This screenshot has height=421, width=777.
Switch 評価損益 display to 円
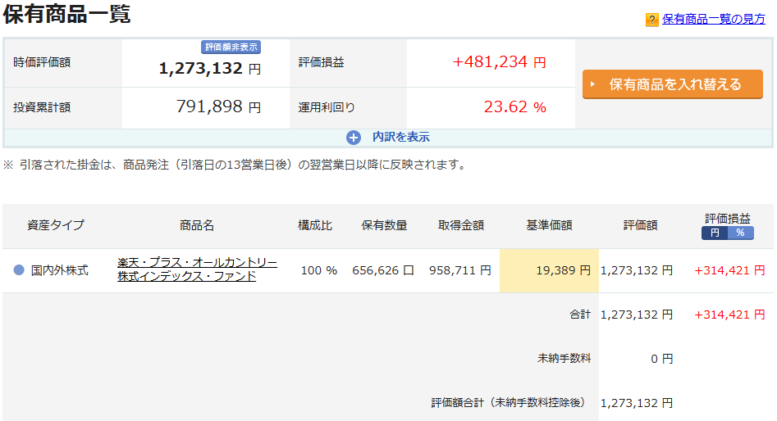(715, 233)
